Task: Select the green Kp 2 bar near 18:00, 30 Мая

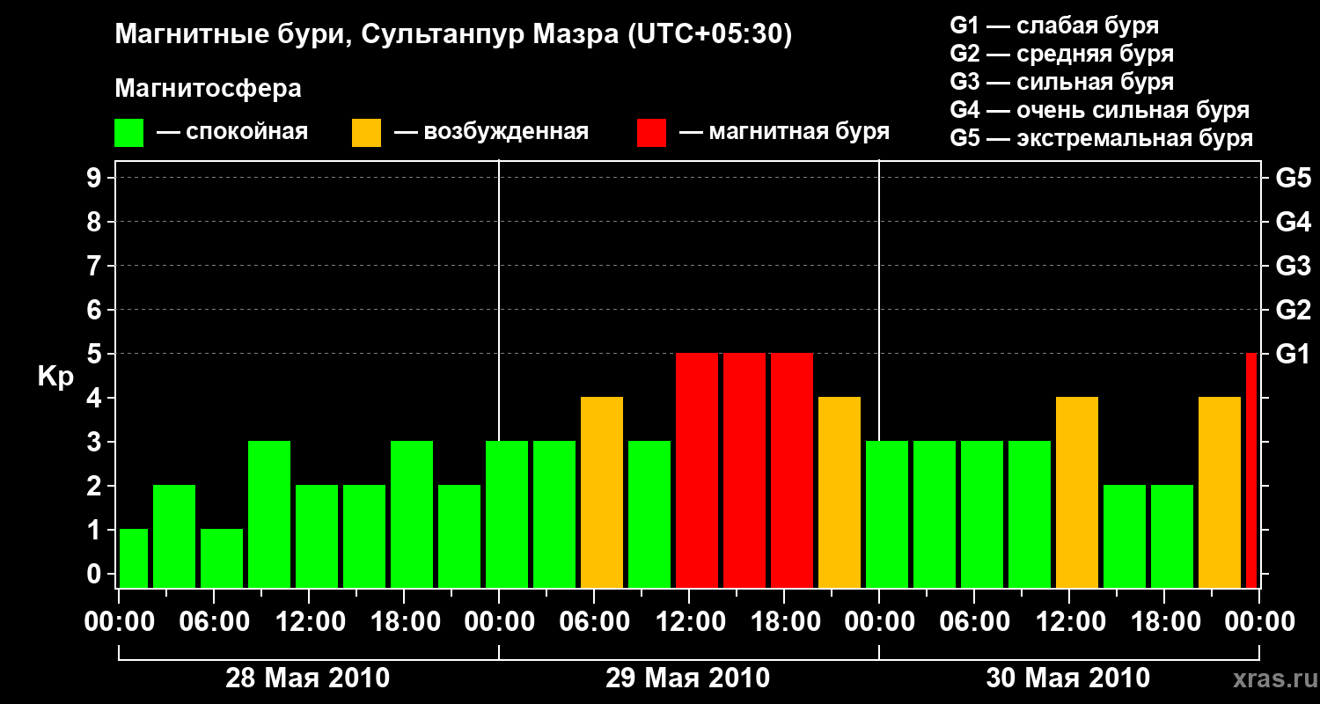Action: tap(1172, 536)
